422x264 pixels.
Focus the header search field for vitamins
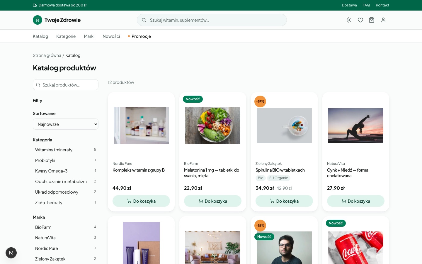tap(212, 20)
